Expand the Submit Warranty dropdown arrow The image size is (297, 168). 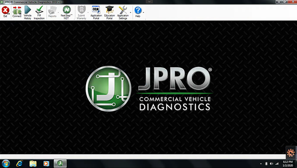(88, 13)
